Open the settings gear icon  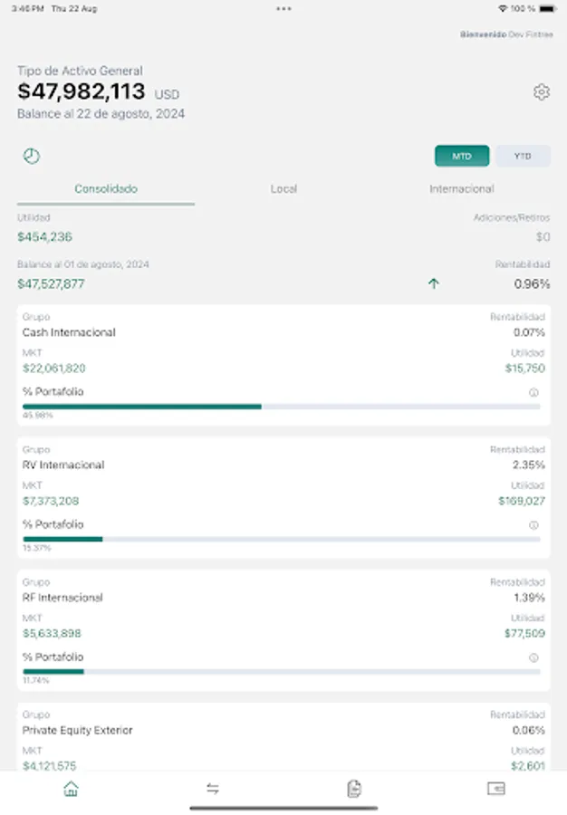coord(541,91)
